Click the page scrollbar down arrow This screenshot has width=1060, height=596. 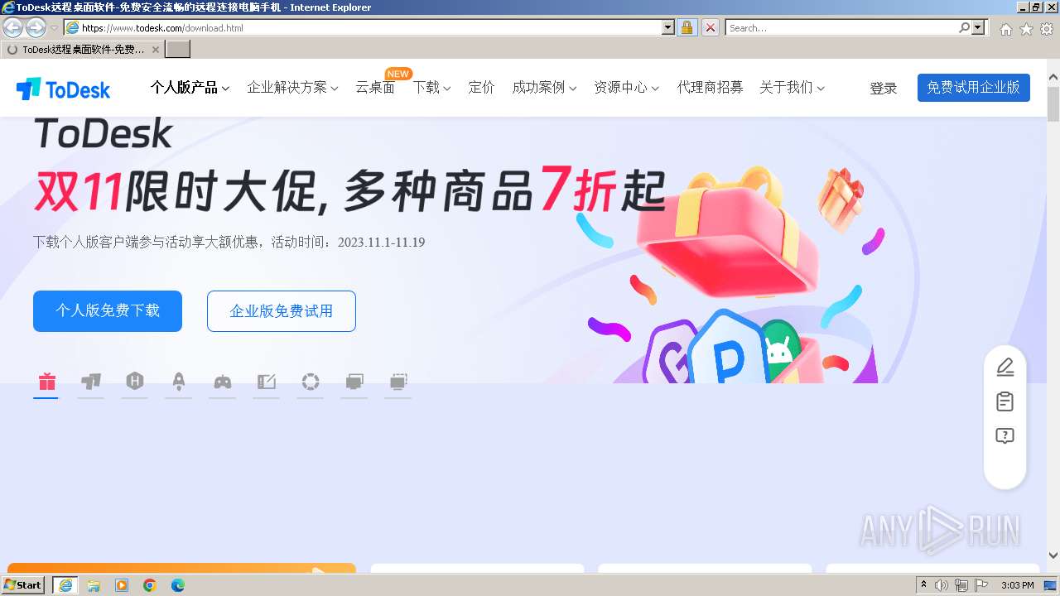point(1053,555)
